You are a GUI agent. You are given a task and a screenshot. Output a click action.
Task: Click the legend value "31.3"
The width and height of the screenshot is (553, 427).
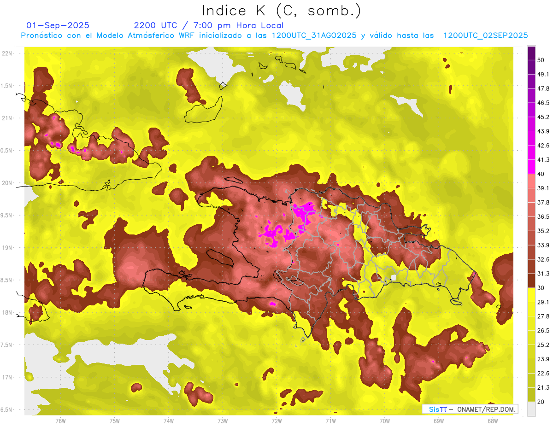point(543,274)
